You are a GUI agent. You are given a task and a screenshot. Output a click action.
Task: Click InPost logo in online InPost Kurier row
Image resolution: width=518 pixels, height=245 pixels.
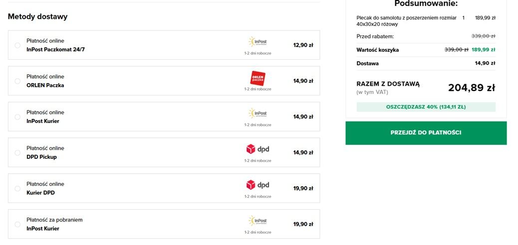[258, 114]
